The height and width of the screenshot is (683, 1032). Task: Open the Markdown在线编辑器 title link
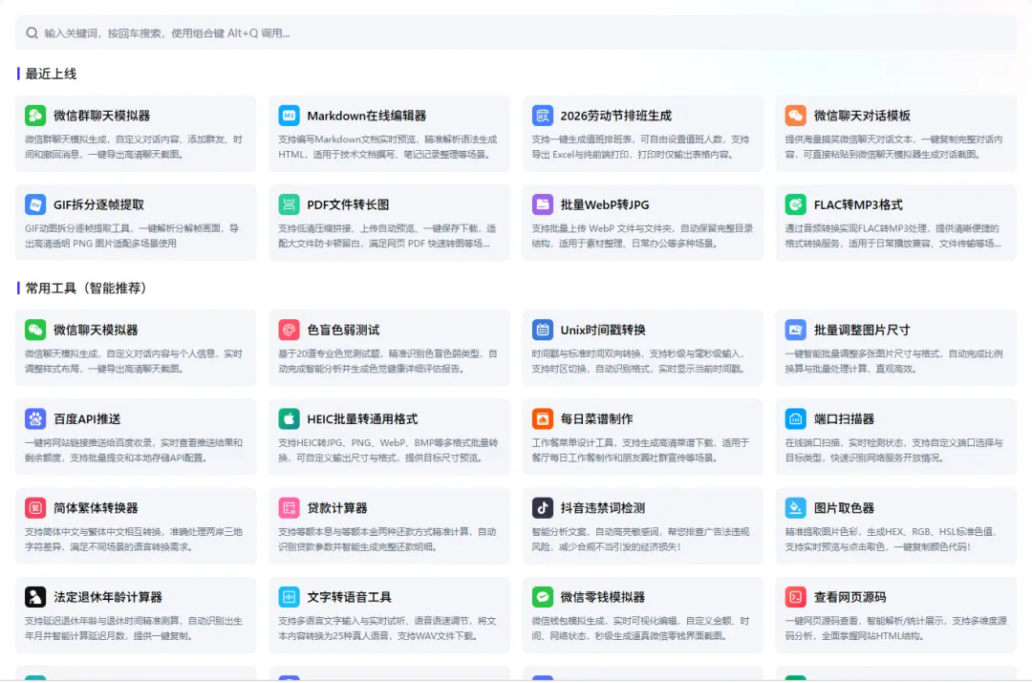367,116
